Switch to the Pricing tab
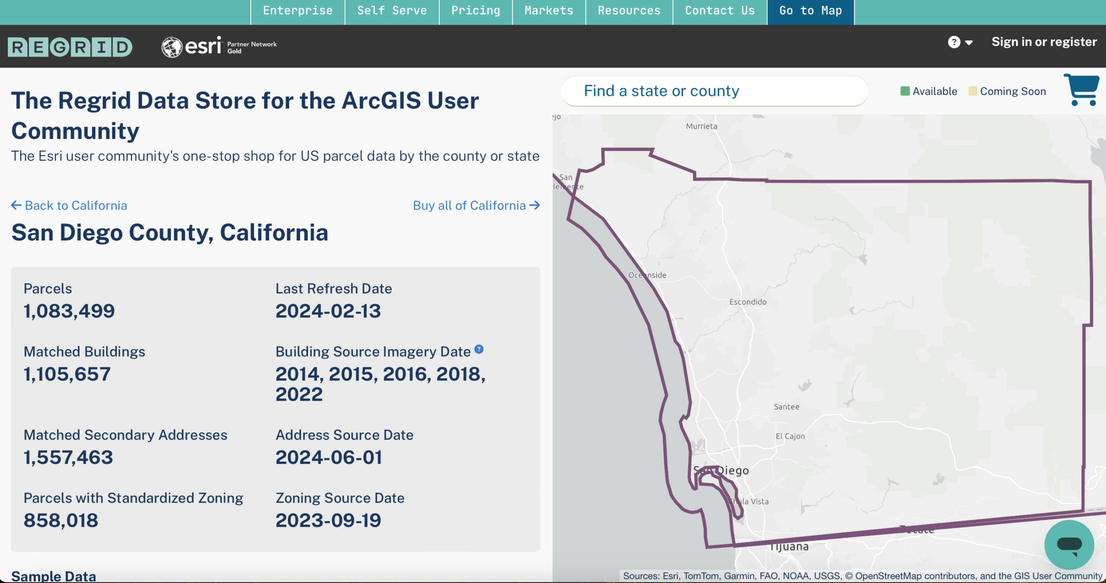The width and height of the screenshot is (1106, 583). pos(476,10)
